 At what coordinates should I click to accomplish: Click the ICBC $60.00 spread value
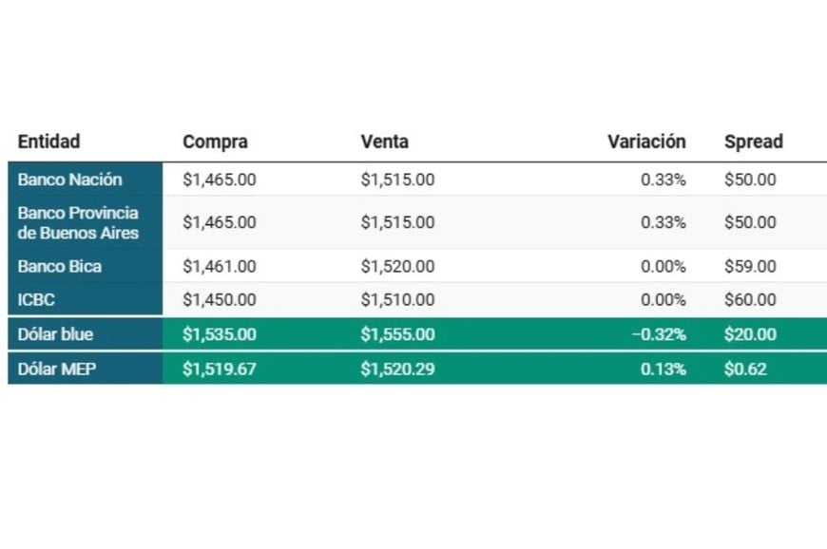[x=750, y=300]
